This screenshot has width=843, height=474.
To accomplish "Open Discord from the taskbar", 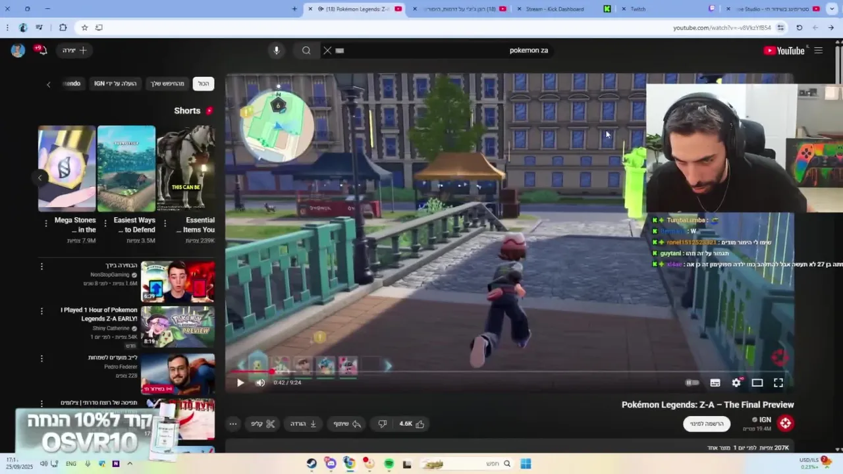I will pos(331,463).
